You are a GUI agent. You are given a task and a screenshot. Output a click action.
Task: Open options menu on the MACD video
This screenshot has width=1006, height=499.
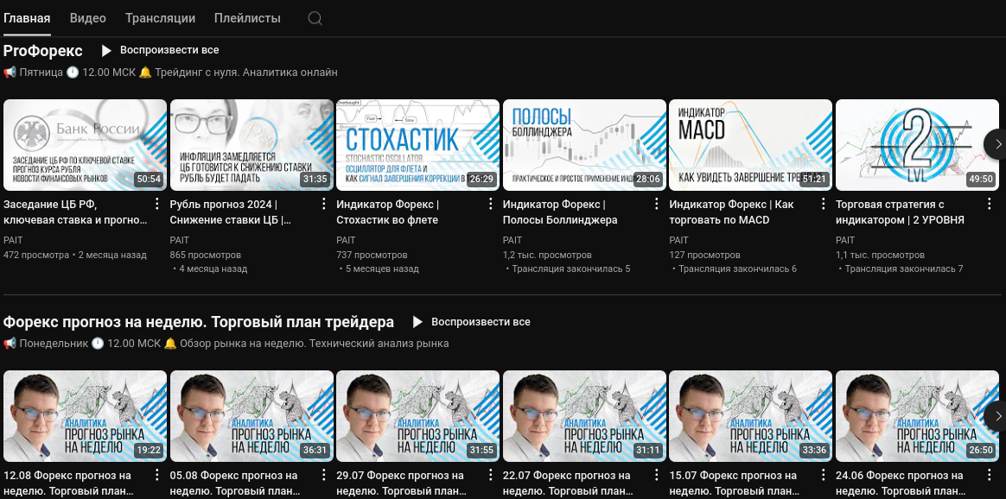[822, 202]
